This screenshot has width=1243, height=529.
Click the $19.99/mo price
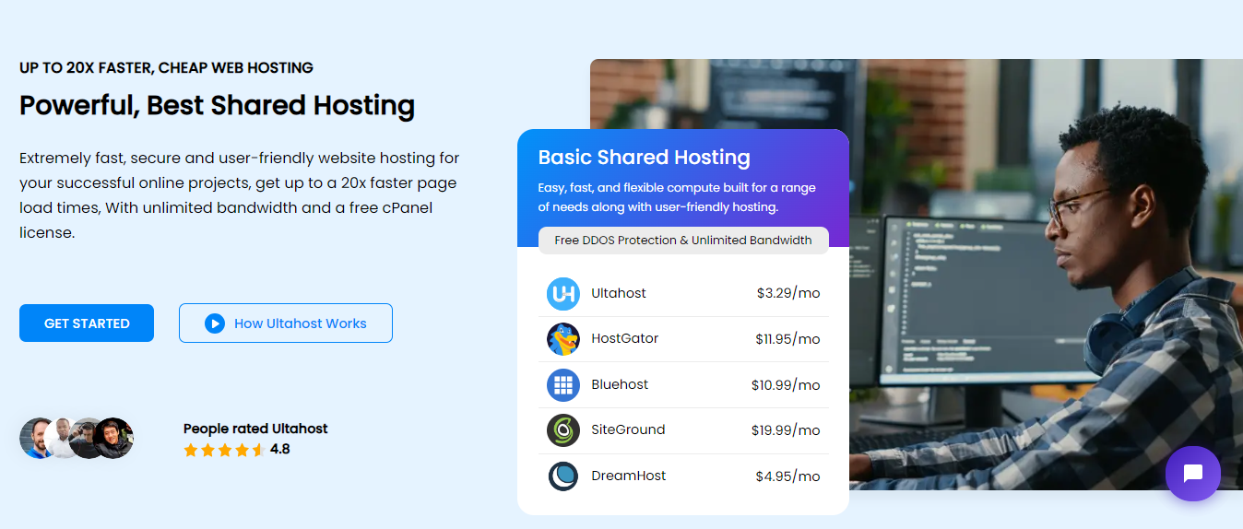[x=786, y=430]
